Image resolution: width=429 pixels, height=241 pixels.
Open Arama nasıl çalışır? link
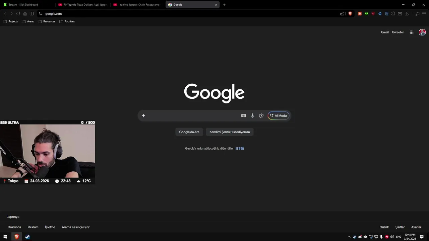point(75,227)
